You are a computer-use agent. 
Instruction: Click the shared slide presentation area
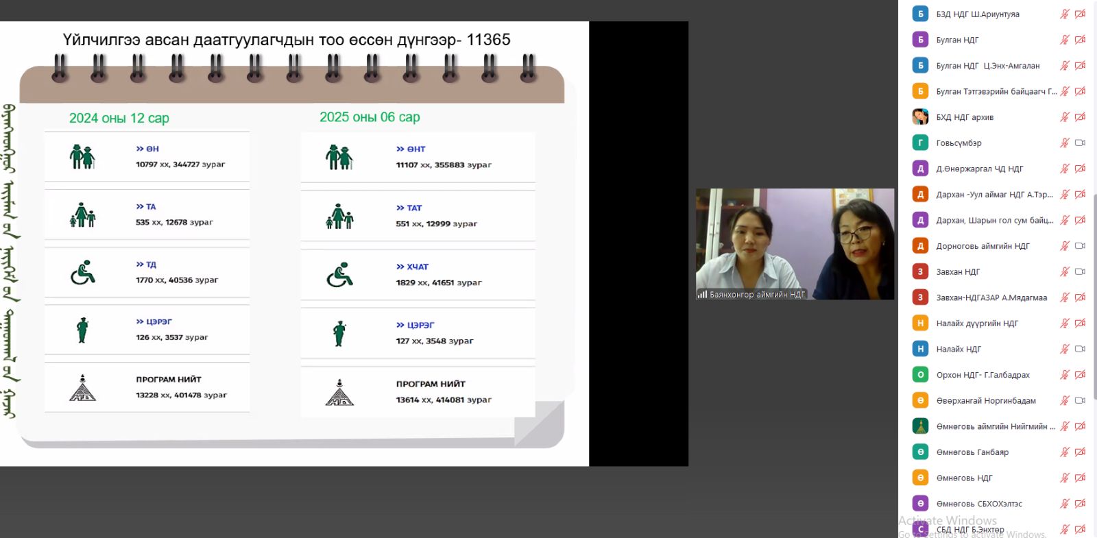(x=294, y=243)
